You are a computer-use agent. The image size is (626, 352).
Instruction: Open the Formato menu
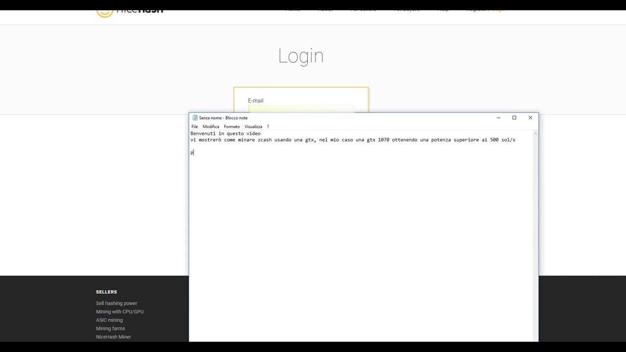pyautogui.click(x=232, y=127)
